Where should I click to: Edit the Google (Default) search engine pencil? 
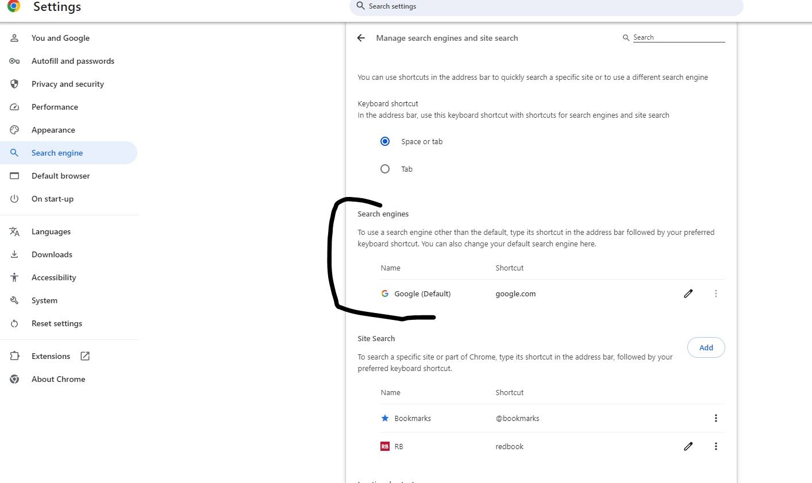point(688,293)
